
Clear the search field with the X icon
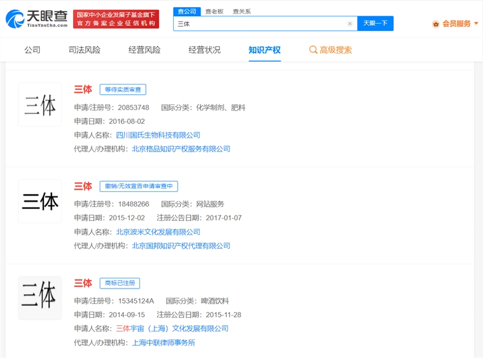(x=350, y=24)
